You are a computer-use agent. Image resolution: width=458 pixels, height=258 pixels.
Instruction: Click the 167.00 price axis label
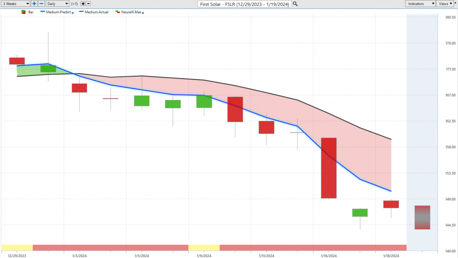point(450,95)
